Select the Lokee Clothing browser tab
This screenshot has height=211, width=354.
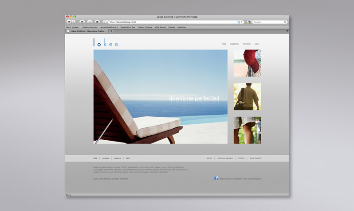coord(87,31)
